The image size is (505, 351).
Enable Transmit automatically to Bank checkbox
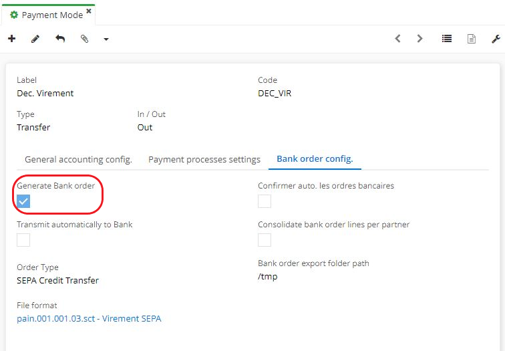pyautogui.click(x=23, y=240)
